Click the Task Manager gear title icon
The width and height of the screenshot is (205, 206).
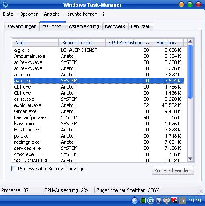point(5,5)
